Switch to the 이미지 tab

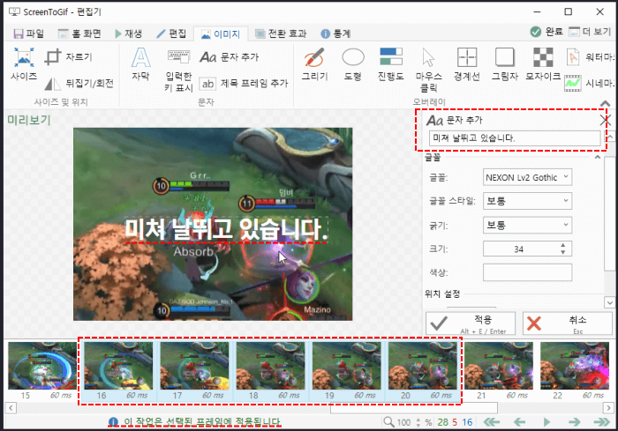(221, 34)
